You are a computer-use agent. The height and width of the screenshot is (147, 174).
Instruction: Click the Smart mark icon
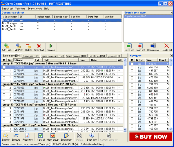[66, 136]
